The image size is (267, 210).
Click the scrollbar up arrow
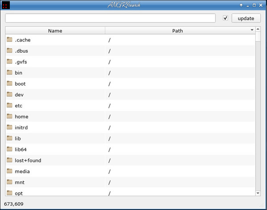tap(258, 29)
